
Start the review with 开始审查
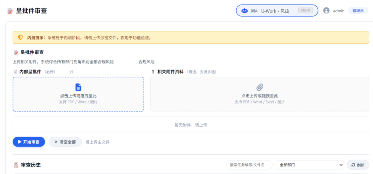[x=29, y=142]
